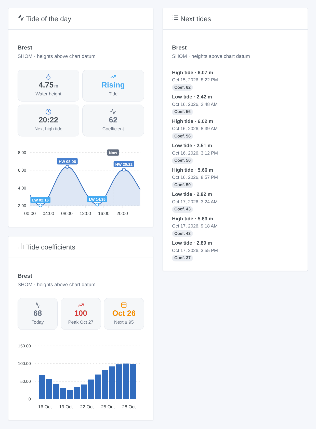Image resolution: width=316 pixels, height=429 pixels.
Task: Click the 8.00 label on tide chart axis
Action: (22, 153)
